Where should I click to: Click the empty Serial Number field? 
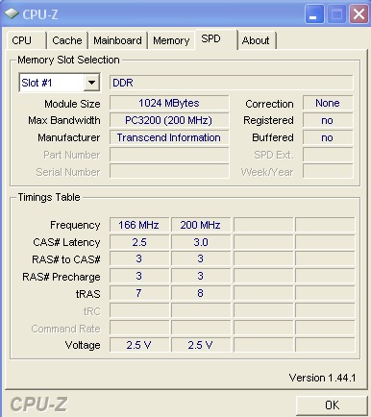tap(169, 172)
